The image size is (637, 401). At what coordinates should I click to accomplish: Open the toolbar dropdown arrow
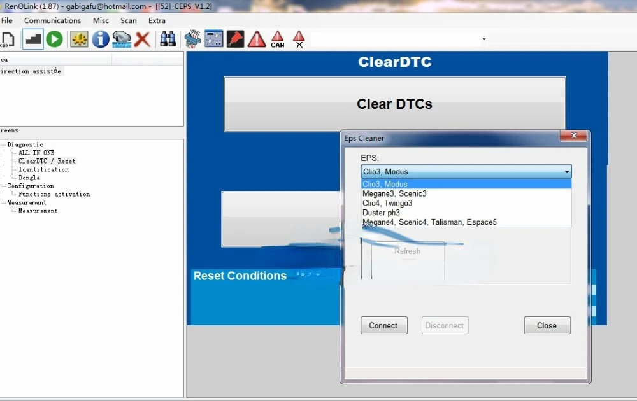pyautogui.click(x=484, y=39)
